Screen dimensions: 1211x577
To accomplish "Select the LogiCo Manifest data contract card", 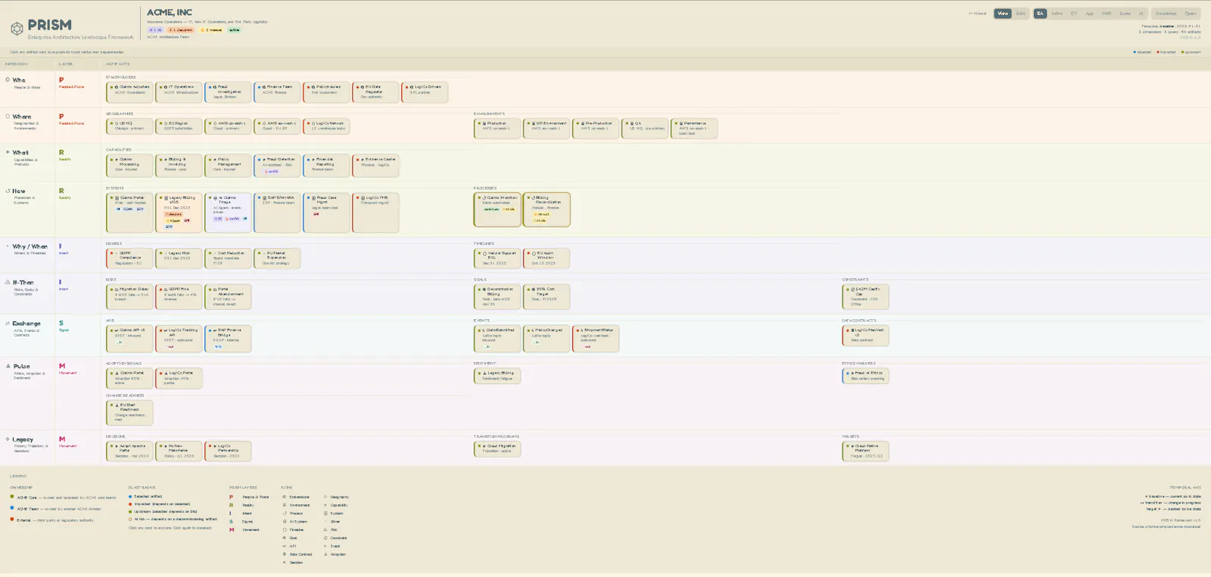I will [x=865, y=336].
